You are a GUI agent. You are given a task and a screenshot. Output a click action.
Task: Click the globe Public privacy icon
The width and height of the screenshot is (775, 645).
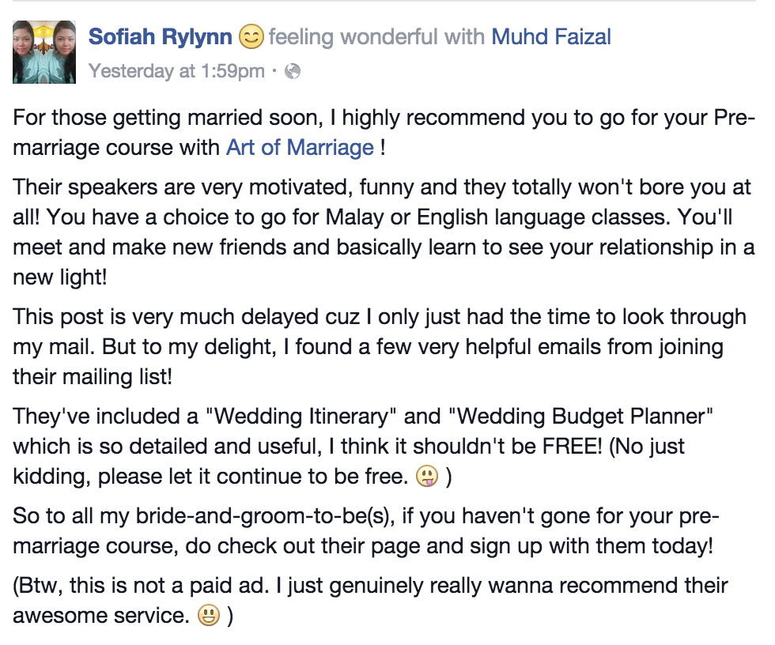[293, 72]
